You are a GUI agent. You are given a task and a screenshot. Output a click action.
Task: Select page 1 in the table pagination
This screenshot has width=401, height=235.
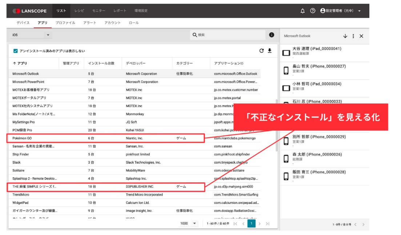251,223
